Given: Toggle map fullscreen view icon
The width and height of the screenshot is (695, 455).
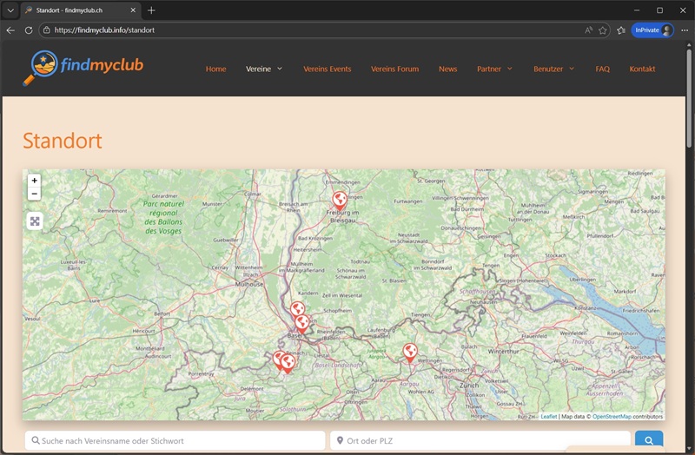Looking at the screenshot, I should click(x=35, y=221).
